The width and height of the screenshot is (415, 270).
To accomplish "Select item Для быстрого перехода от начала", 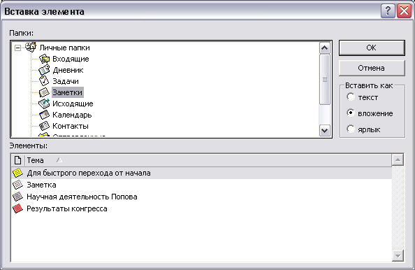I will (201, 173).
